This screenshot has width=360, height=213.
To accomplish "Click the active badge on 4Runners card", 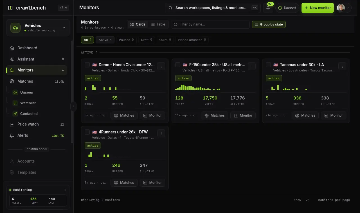I will (x=93, y=146).
